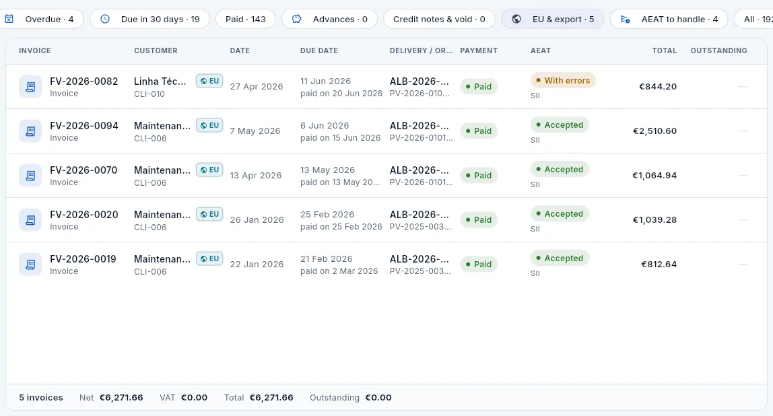Open the Credit notes & void filter
Viewport: 773px width, 416px height.
tap(439, 20)
